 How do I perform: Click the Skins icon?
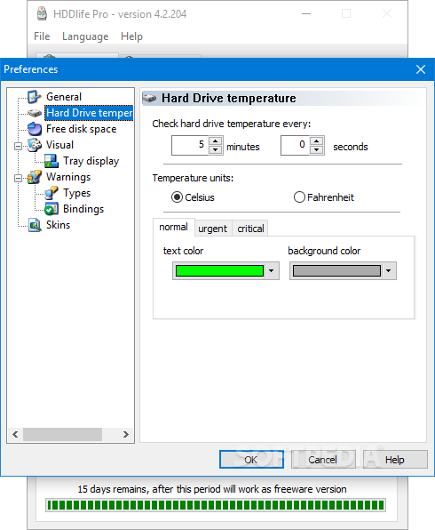tap(35, 225)
